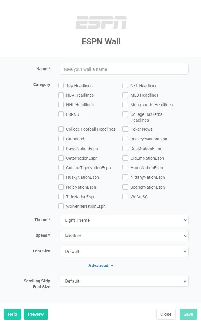201x323 pixels.
Task: Open Scrolling Strip Font Size dropdown
Action: pyautogui.click(x=124, y=281)
